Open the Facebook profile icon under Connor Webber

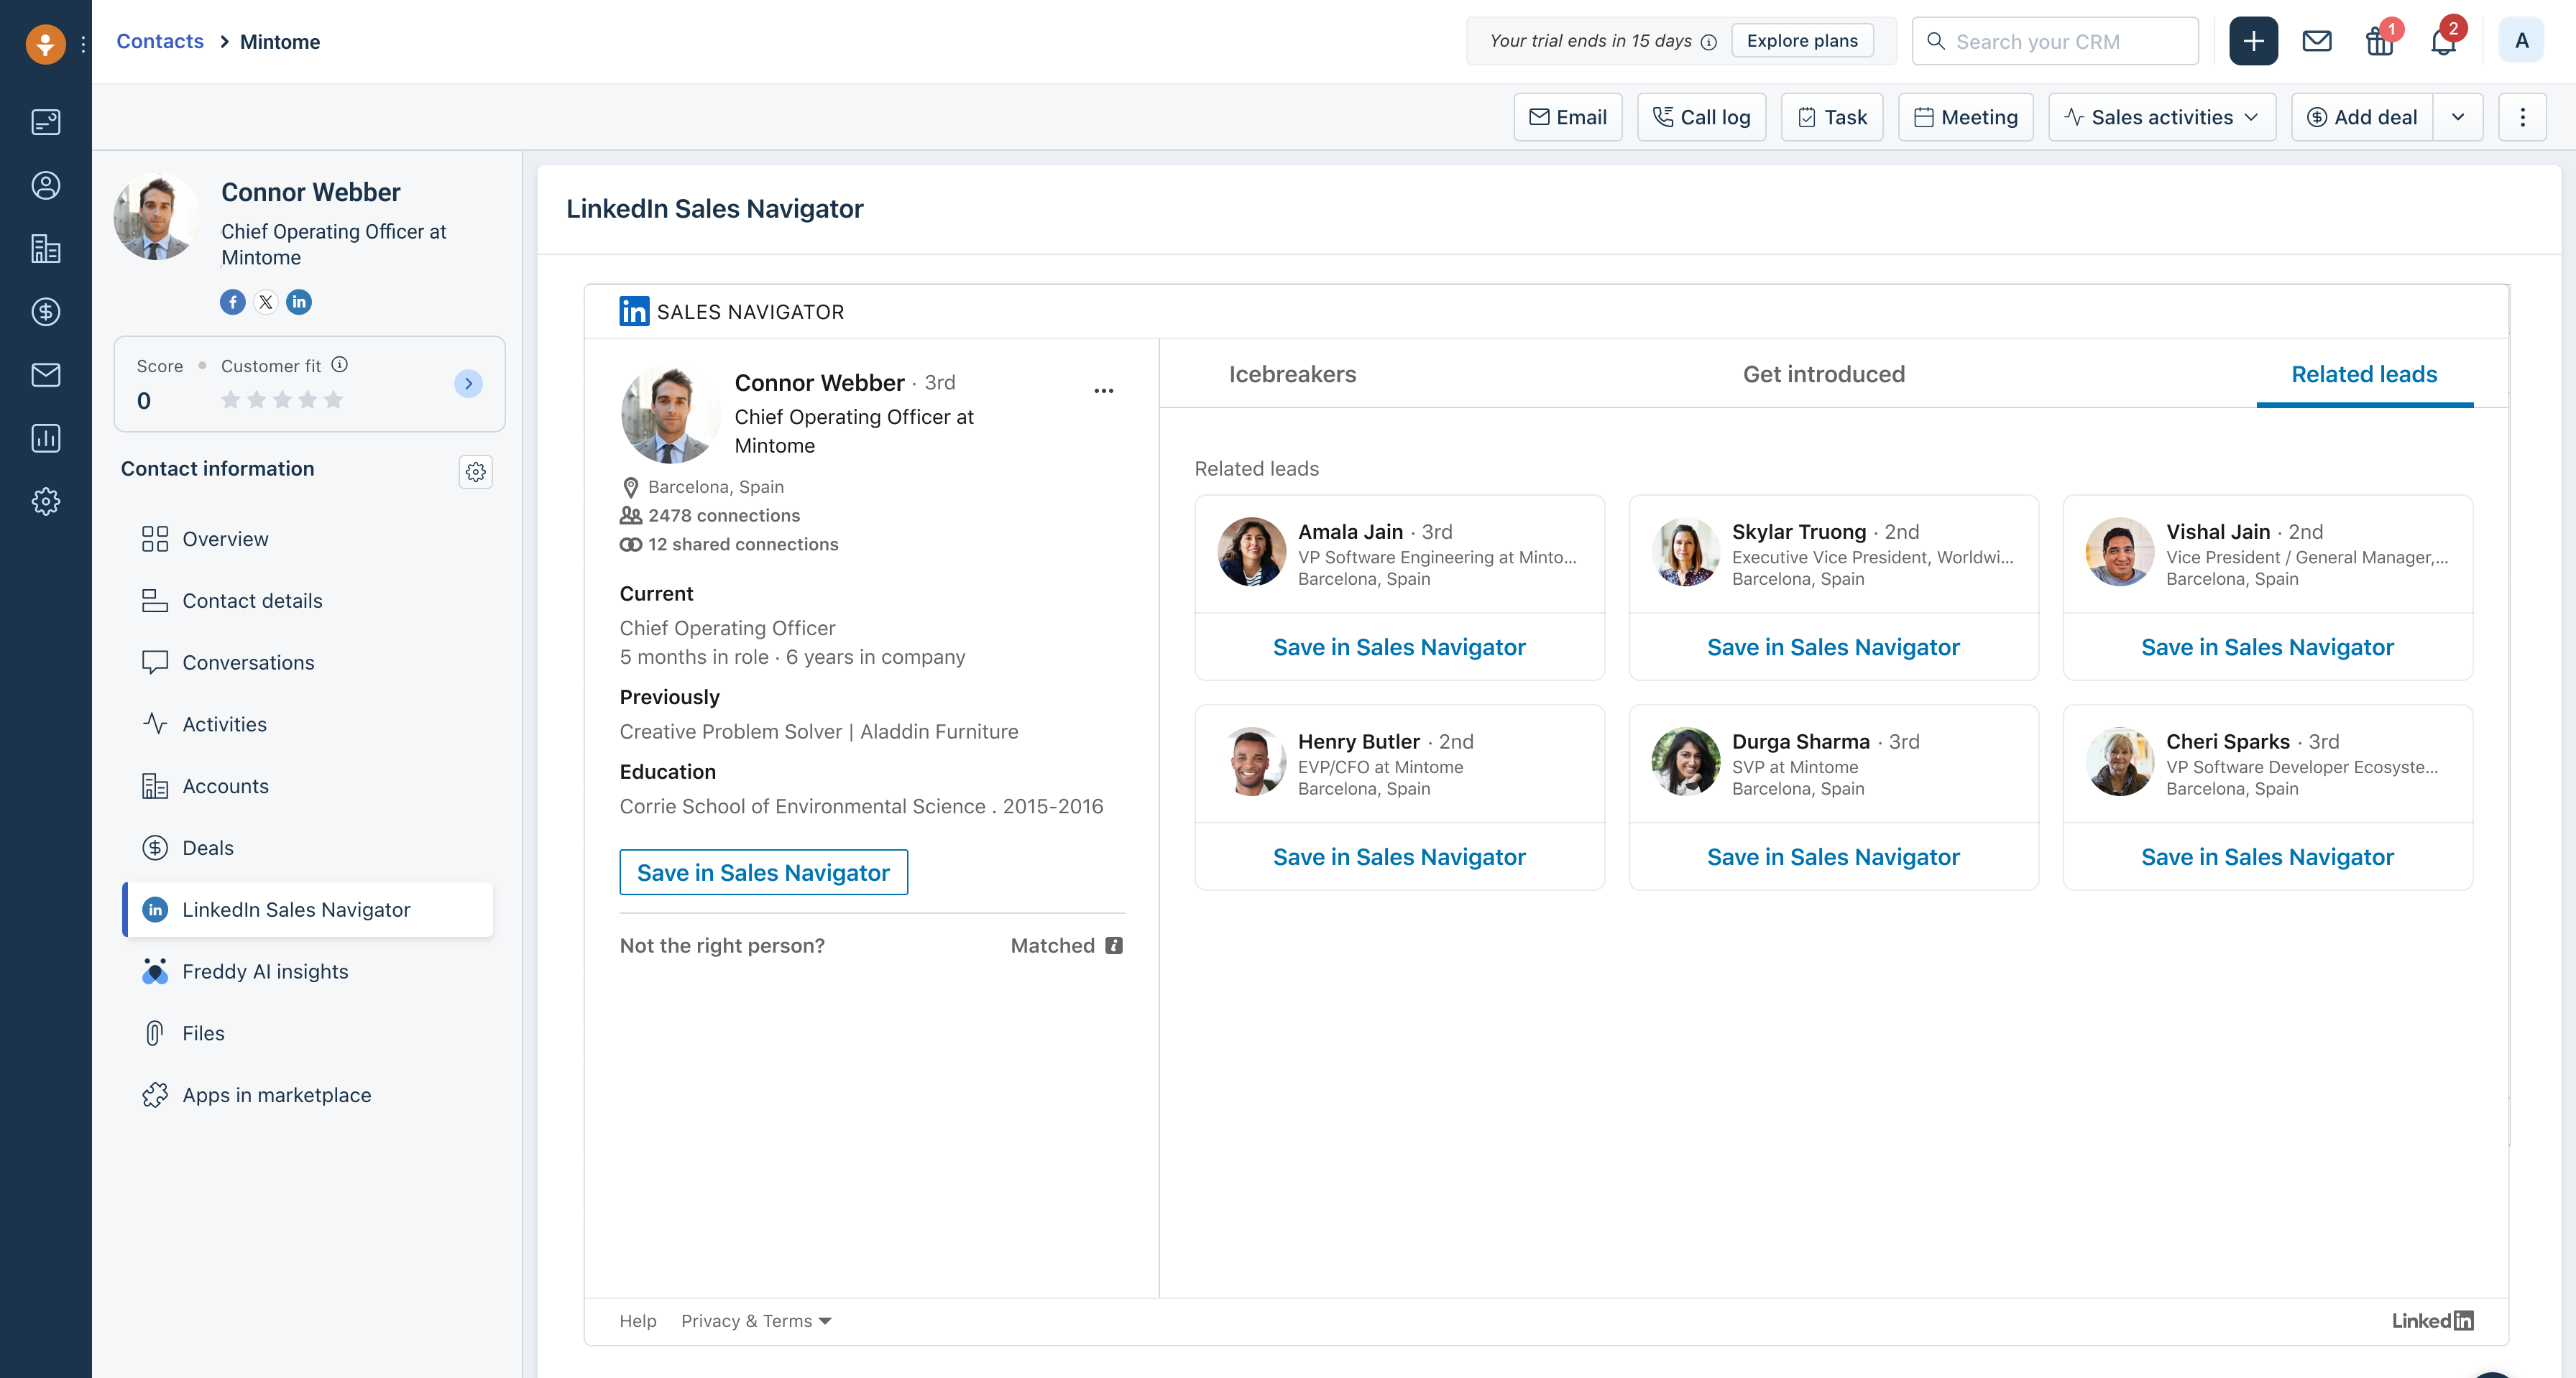[232, 302]
